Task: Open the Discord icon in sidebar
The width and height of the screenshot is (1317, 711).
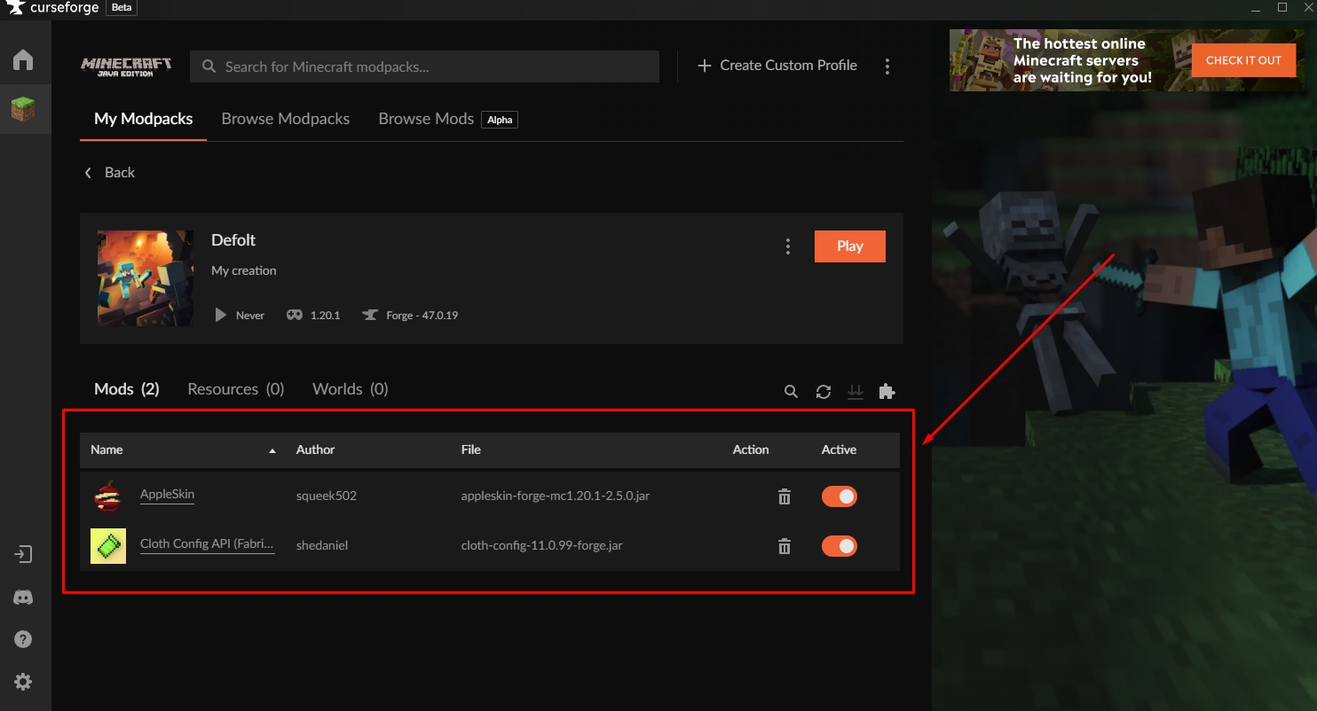Action: pos(23,598)
